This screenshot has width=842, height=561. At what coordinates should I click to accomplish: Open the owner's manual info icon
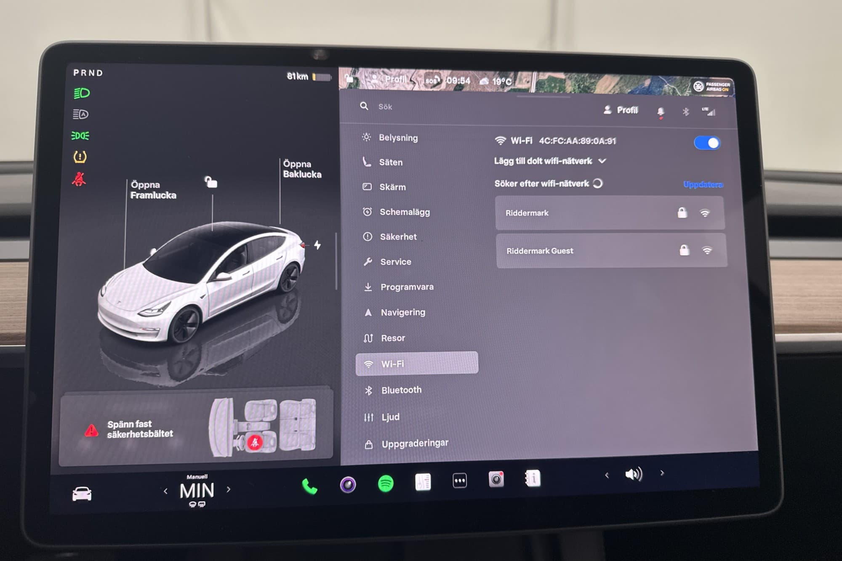(533, 478)
